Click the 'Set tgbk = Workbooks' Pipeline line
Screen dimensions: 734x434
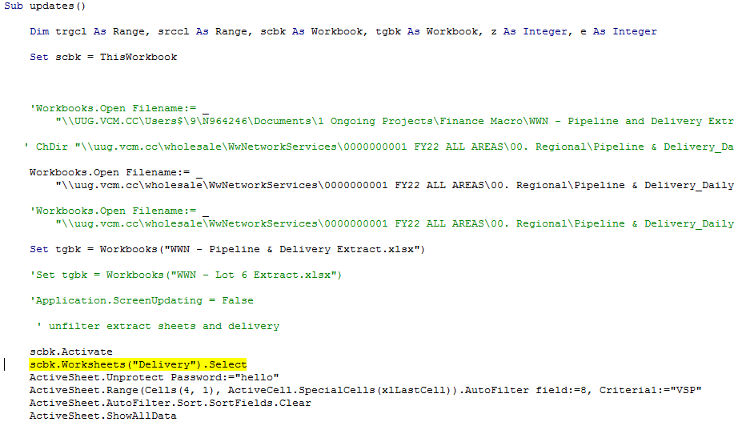[x=227, y=250]
